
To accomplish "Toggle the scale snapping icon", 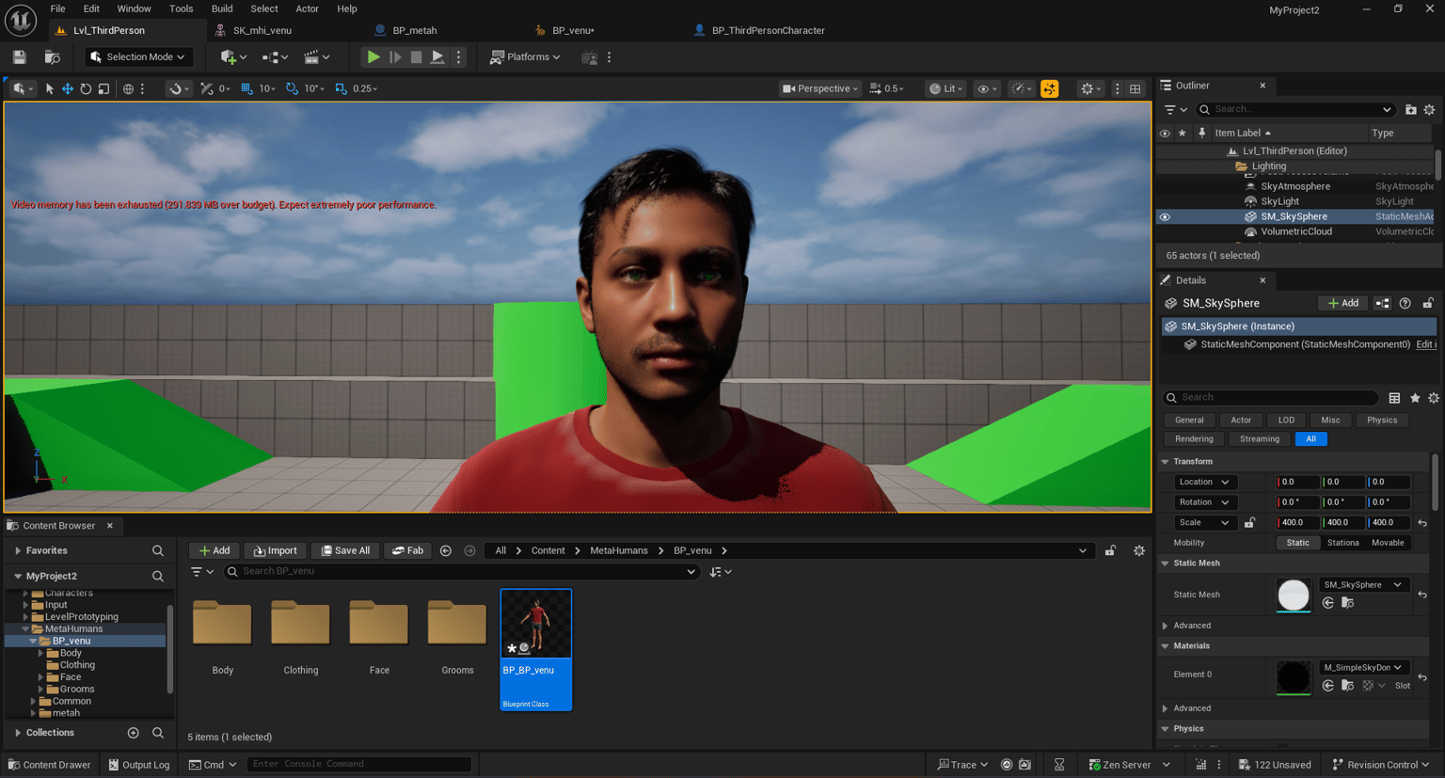I will pyautogui.click(x=341, y=88).
